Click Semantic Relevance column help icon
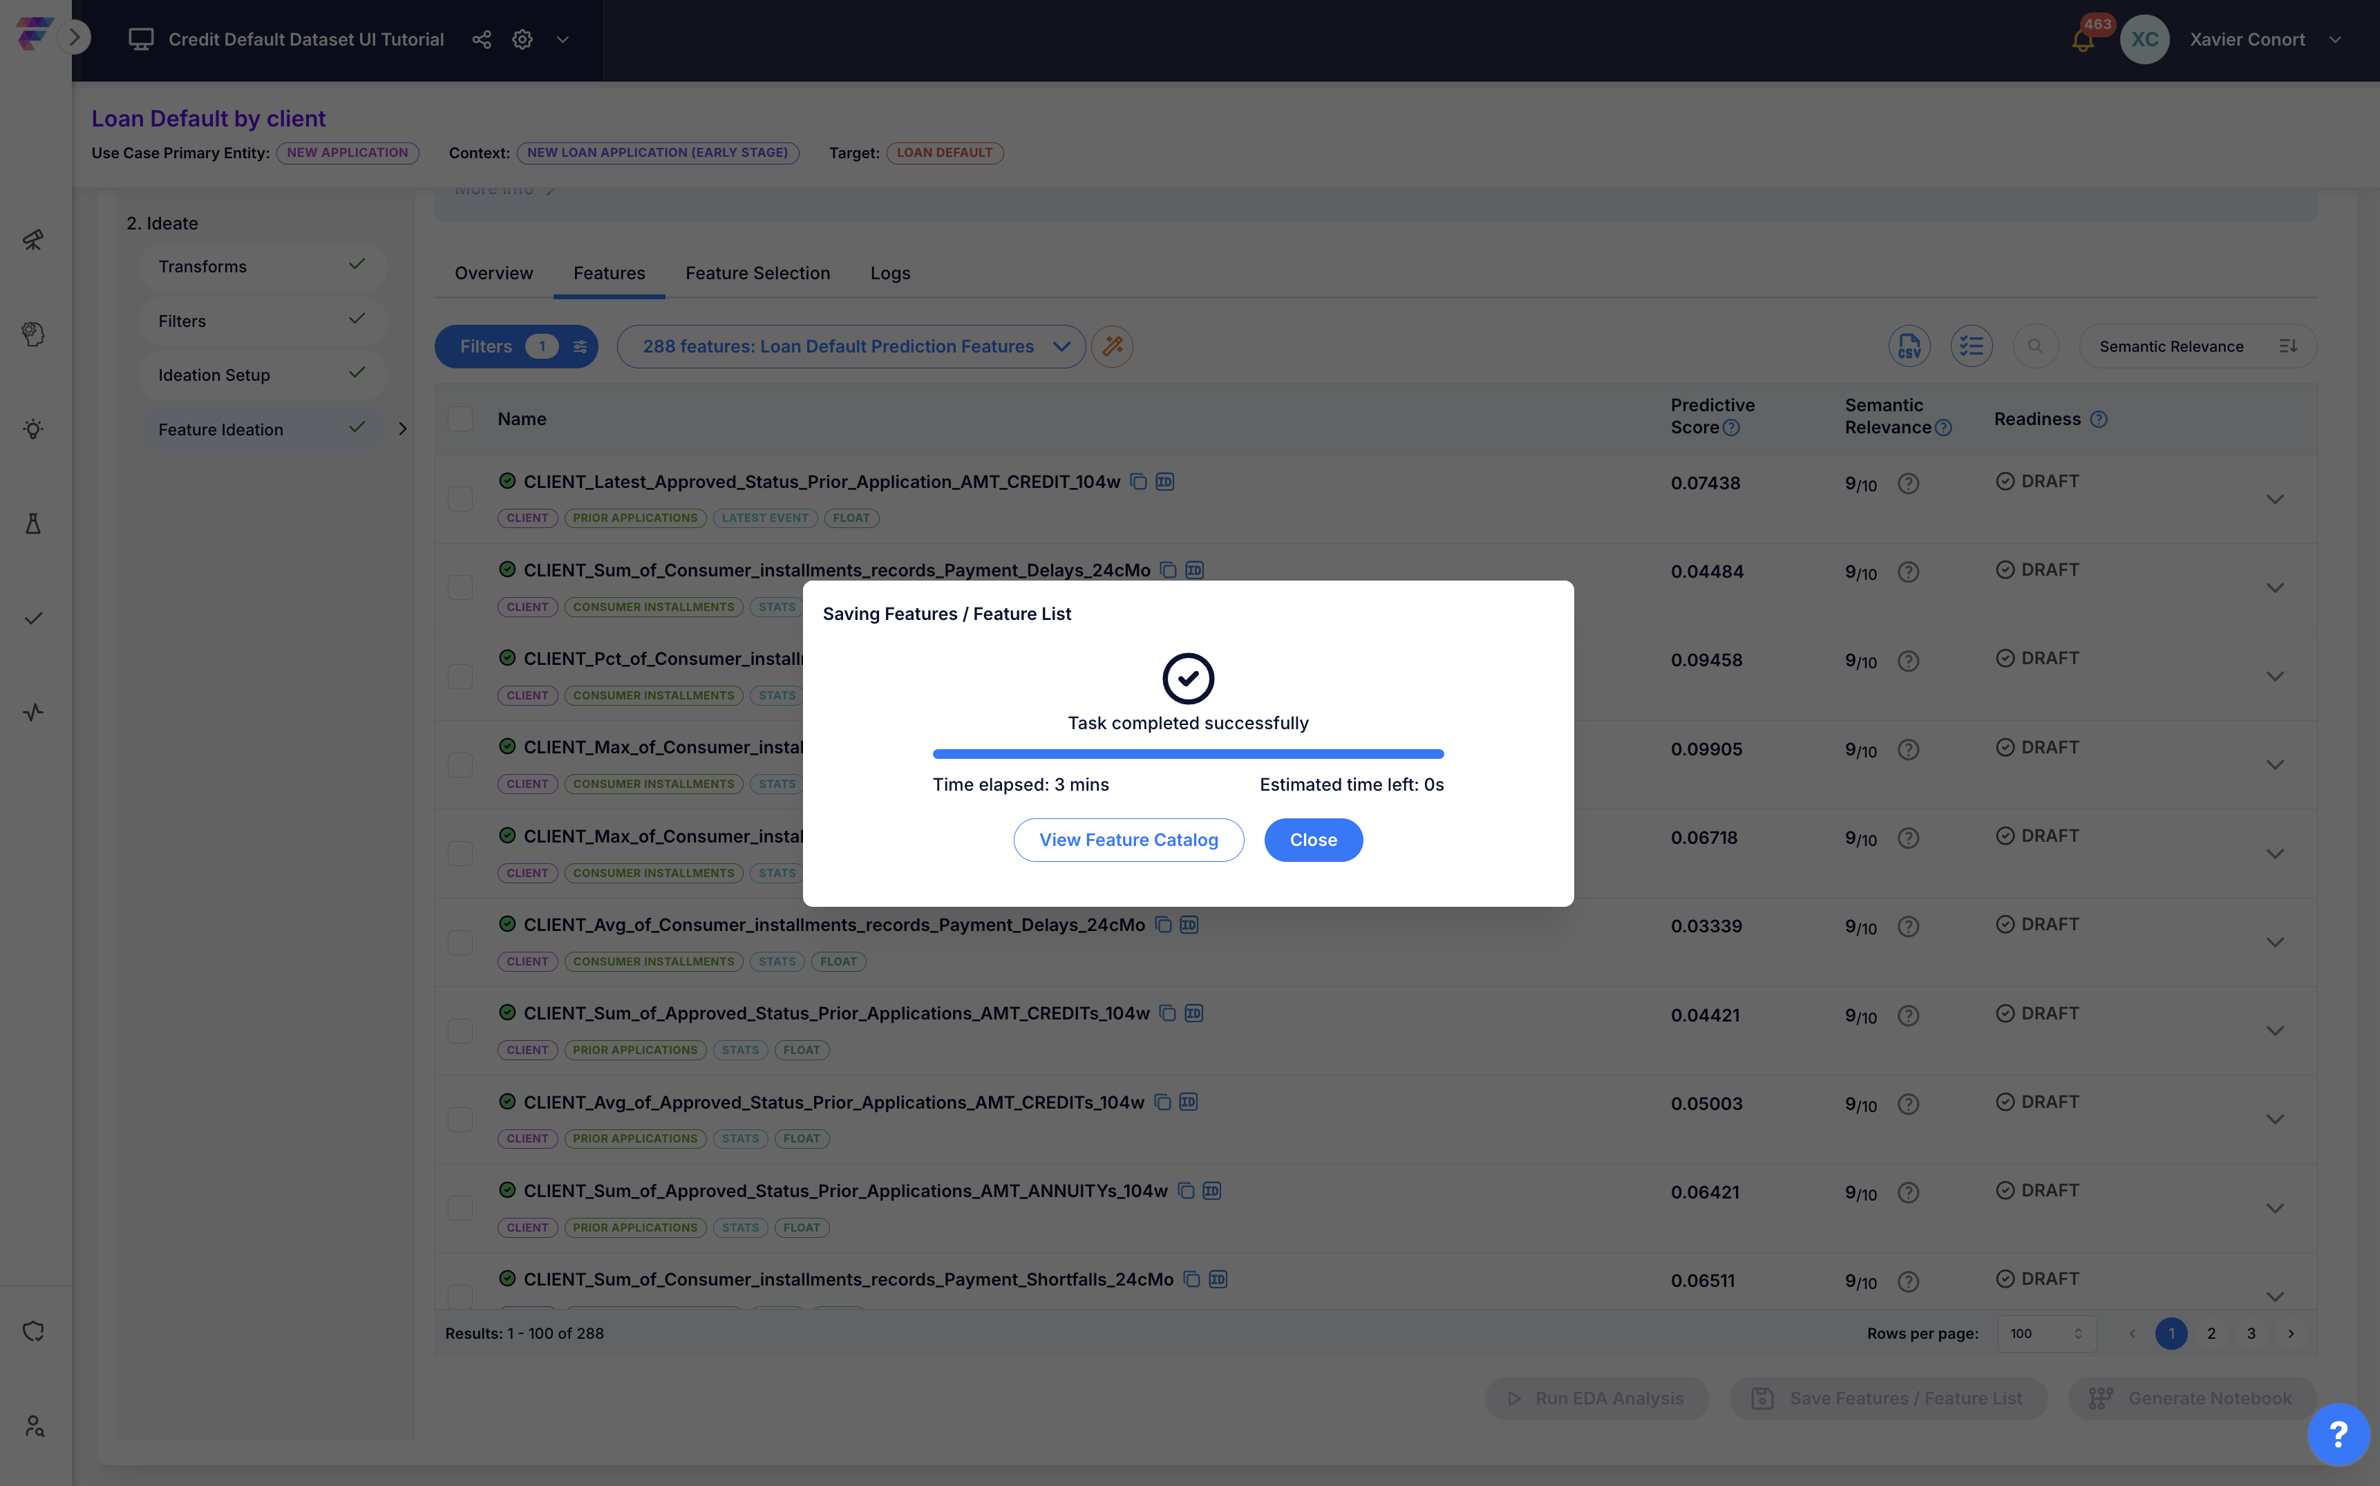 coord(1943,428)
